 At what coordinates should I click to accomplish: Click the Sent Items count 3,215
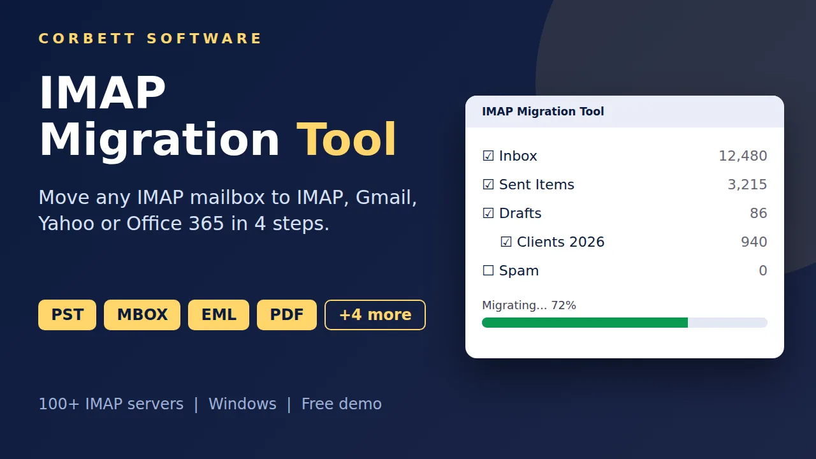point(747,185)
